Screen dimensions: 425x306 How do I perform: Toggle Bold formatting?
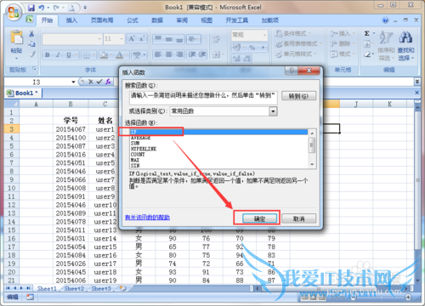coord(48,55)
